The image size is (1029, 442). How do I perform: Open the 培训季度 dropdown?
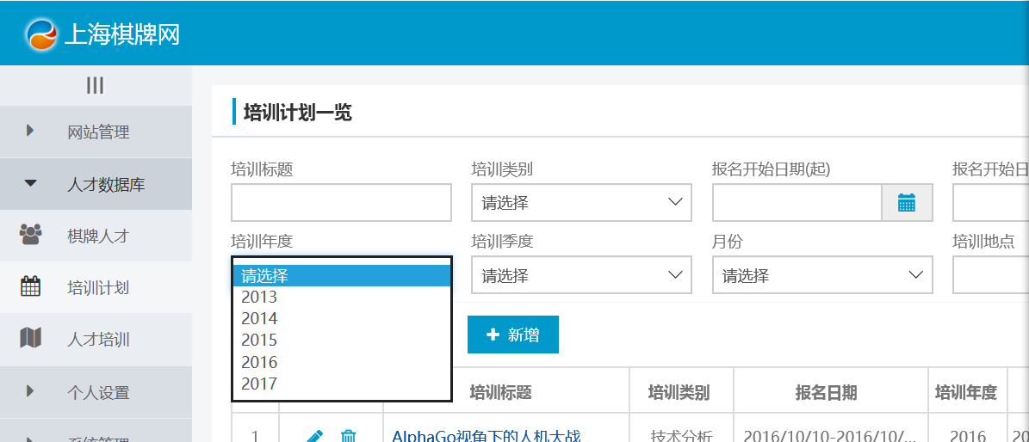coord(581,275)
